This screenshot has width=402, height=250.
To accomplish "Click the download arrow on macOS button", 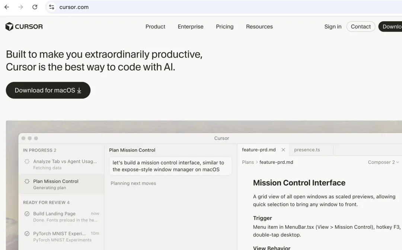I will point(79,90).
